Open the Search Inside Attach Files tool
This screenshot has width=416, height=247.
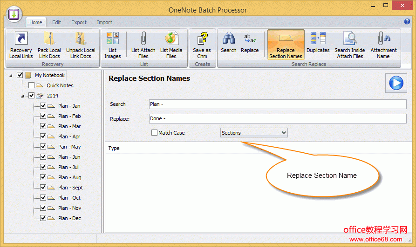(x=349, y=45)
